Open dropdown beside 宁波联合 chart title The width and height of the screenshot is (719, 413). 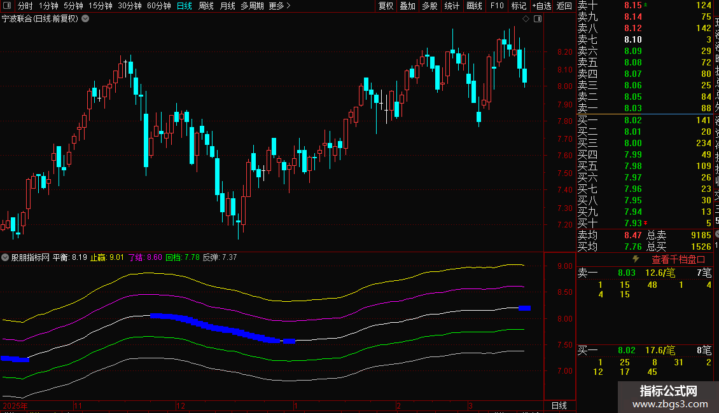coord(85,19)
